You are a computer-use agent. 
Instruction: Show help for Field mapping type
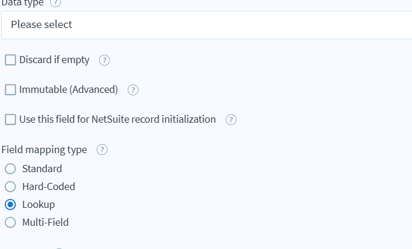pyautogui.click(x=102, y=150)
